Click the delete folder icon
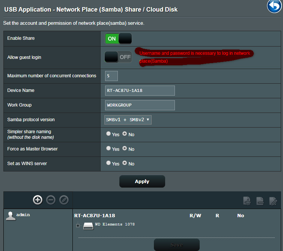Screen dimensions: 283x251 tap(260, 201)
